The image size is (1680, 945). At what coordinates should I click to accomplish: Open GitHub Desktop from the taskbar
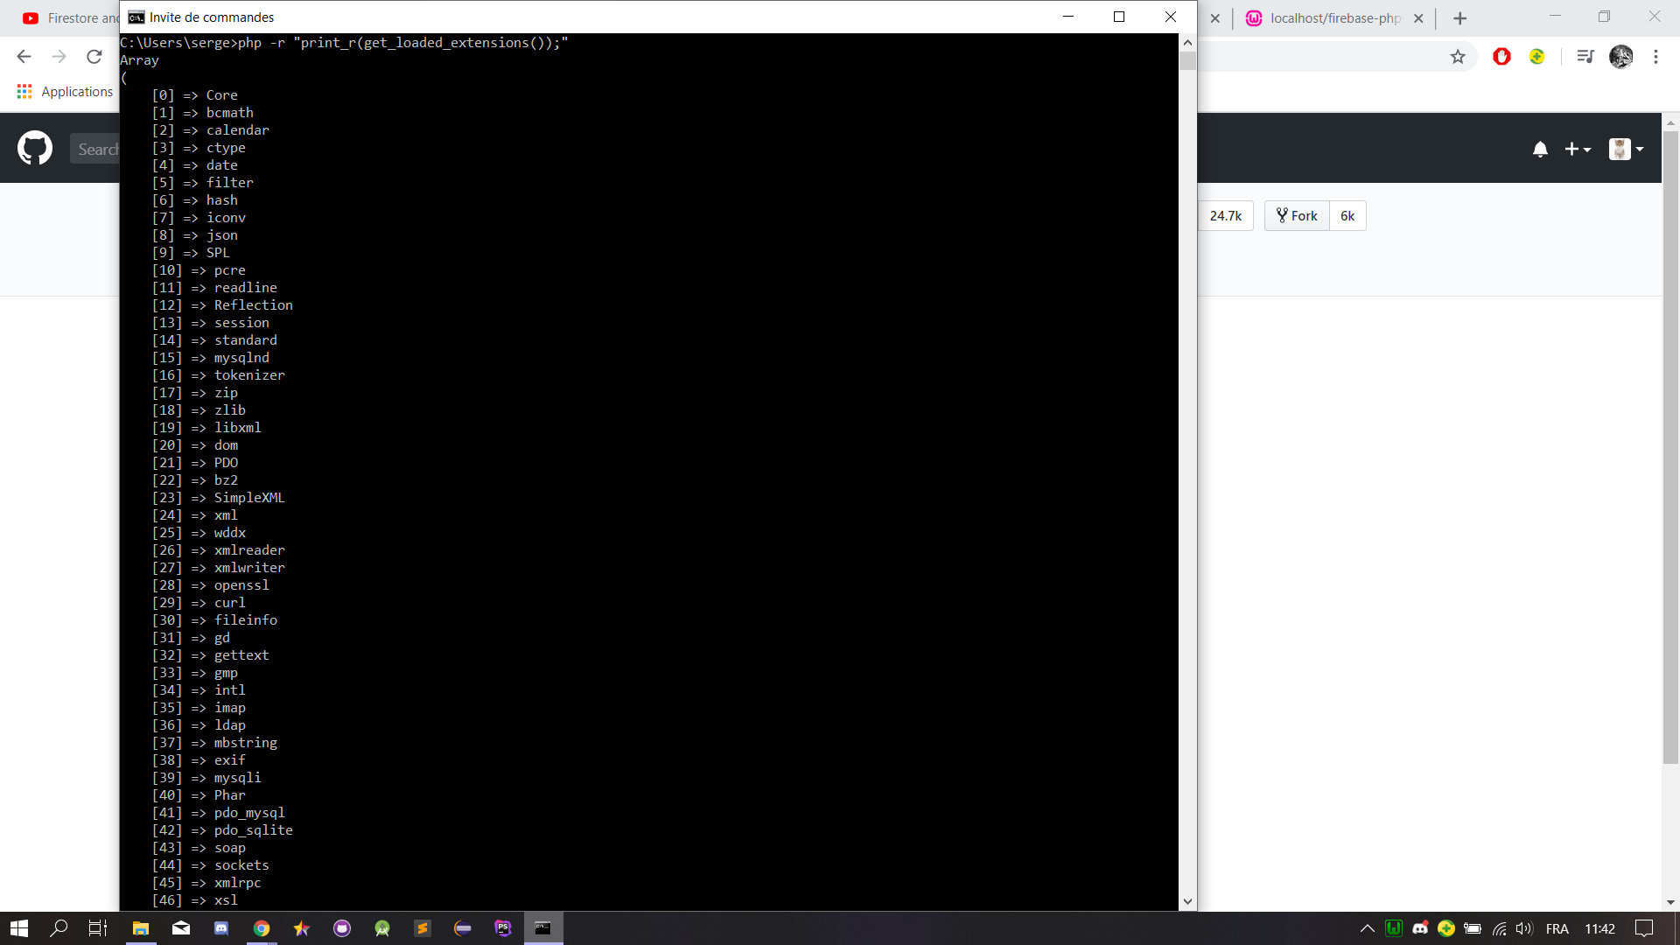[341, 928]
